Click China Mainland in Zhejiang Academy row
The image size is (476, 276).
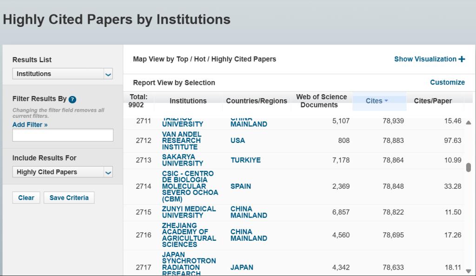[x=249, y=235]
